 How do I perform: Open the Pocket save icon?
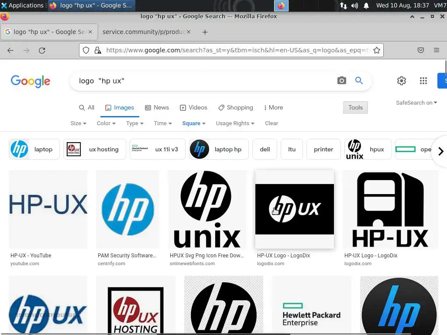click(421, 51)
